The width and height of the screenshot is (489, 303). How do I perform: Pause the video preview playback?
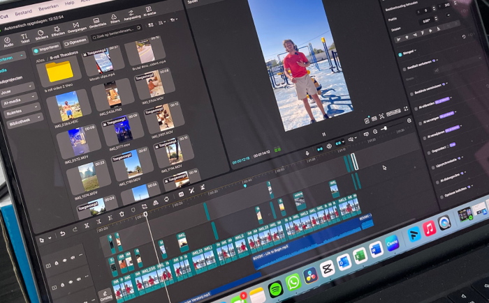pyautogui.click(x=323, y=134)
